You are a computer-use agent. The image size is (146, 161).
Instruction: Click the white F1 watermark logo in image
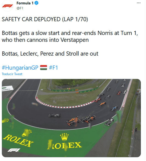[14, 150]
